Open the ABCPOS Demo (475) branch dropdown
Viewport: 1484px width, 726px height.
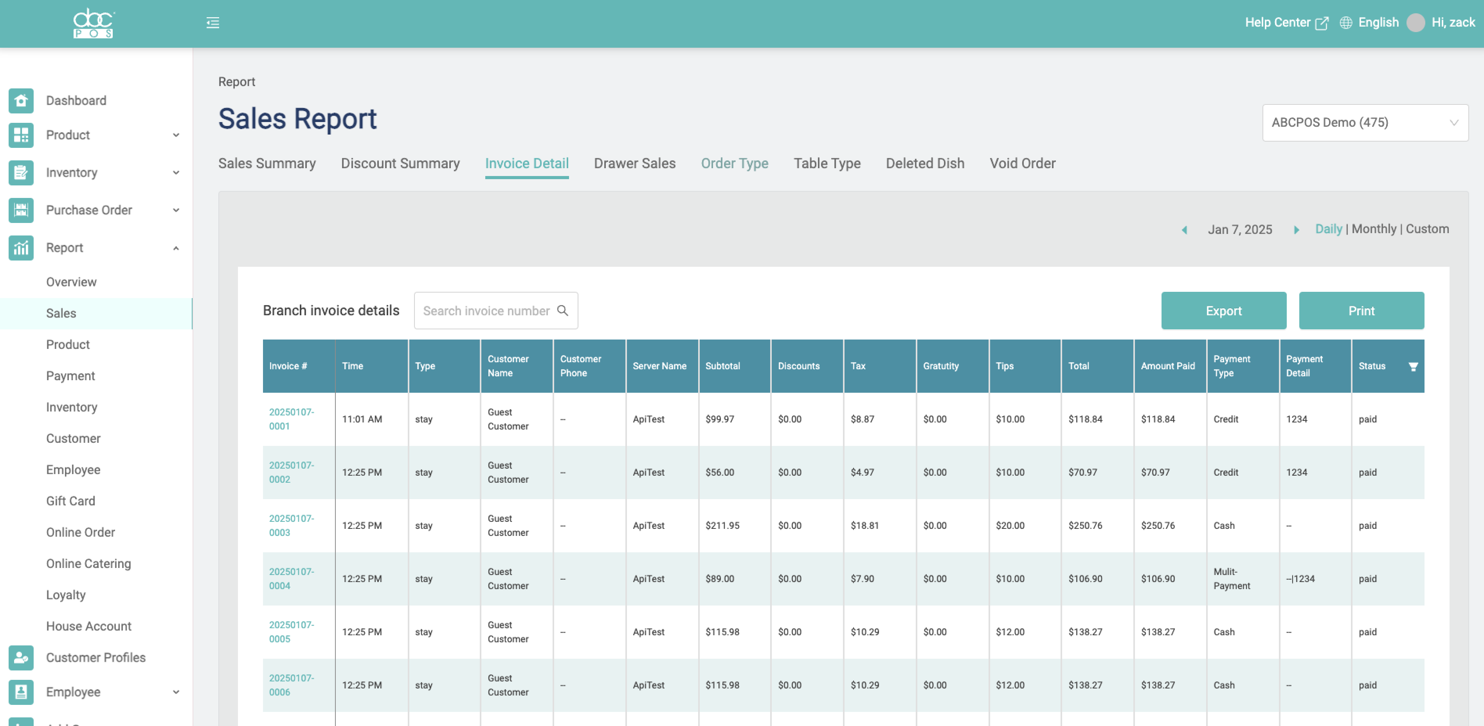coord(1365,123)
